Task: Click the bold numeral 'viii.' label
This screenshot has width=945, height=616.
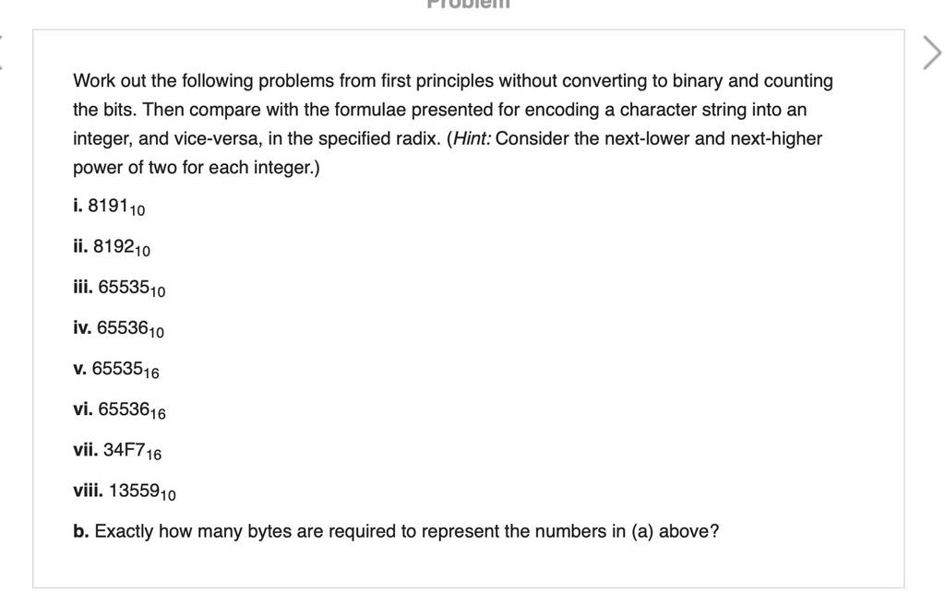Action: (88, 491)
